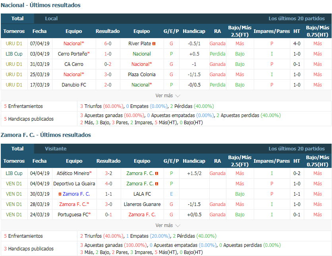Image resolution: width=332 pixels, height=256 pixels.
Task: Switch to the Visitante tab
Action: click(x=56, y=149)
